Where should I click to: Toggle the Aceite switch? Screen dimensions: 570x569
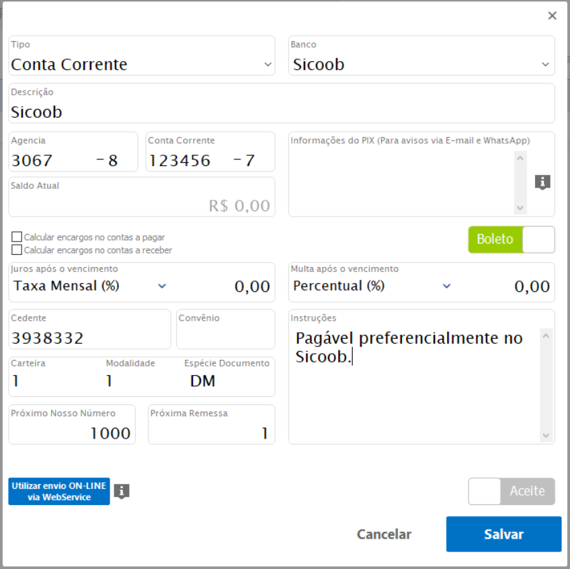pos(512,491)
